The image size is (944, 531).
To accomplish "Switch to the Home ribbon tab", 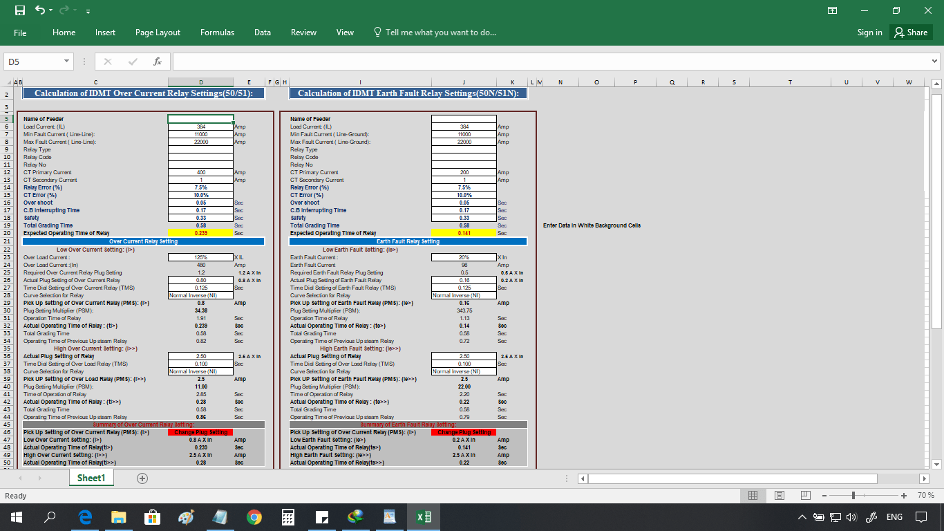I will coord(64,32).
